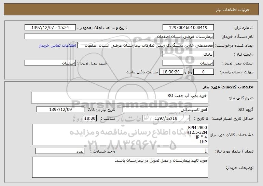Click the delivery province field اصفهان
Viewport: 263px width, 186px height.
pyautogui.click(x=188, y=63)
